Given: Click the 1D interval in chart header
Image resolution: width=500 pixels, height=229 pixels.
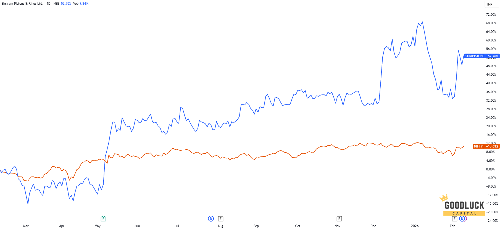Looking at the screenshot, I should pos(49,4).
